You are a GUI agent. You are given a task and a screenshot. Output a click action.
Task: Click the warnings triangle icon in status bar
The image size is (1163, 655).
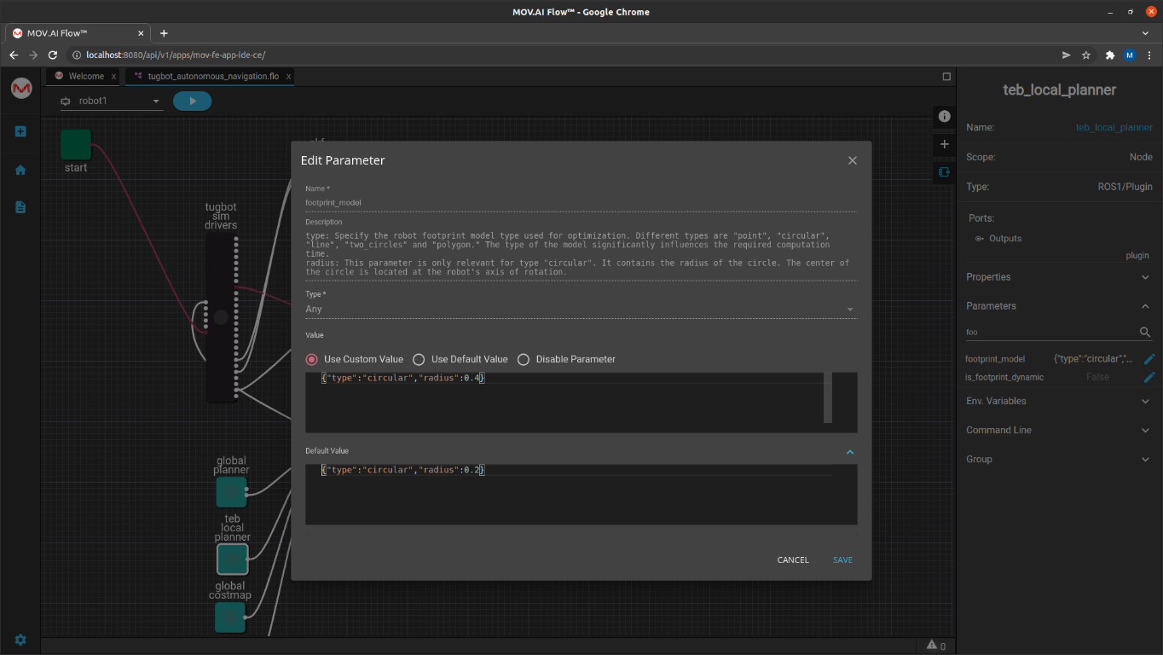click(931, 646)
